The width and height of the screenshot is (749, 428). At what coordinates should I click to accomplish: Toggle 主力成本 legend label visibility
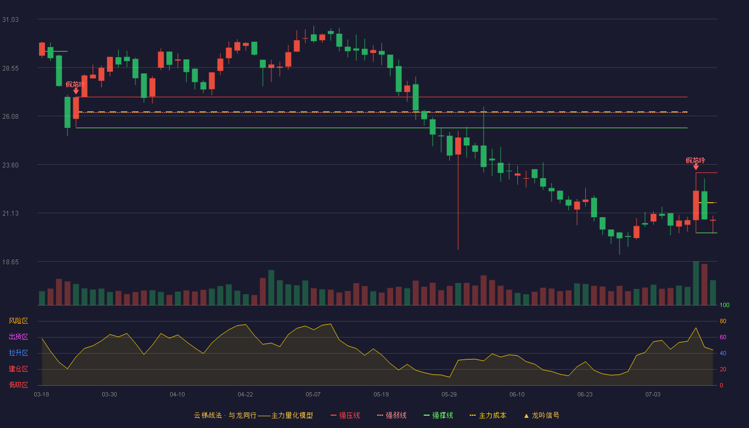[x=492, y=415]
